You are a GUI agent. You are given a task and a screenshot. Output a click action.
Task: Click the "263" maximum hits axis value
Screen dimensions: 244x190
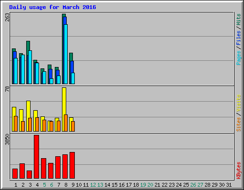point(7,17)
